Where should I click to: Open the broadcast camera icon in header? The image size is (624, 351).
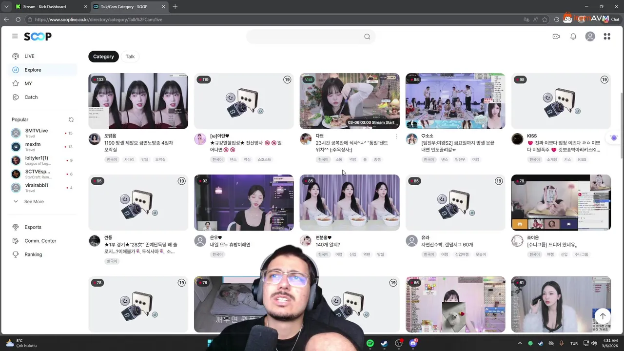coord(556,37)
